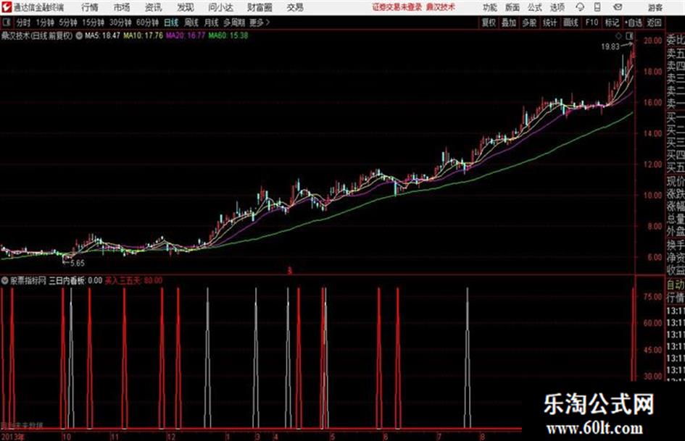This screenshot has height=441, width=685.
Task: Select the 周线 weekly period tab
Action: pyautogui.click(x=191, y=22)
